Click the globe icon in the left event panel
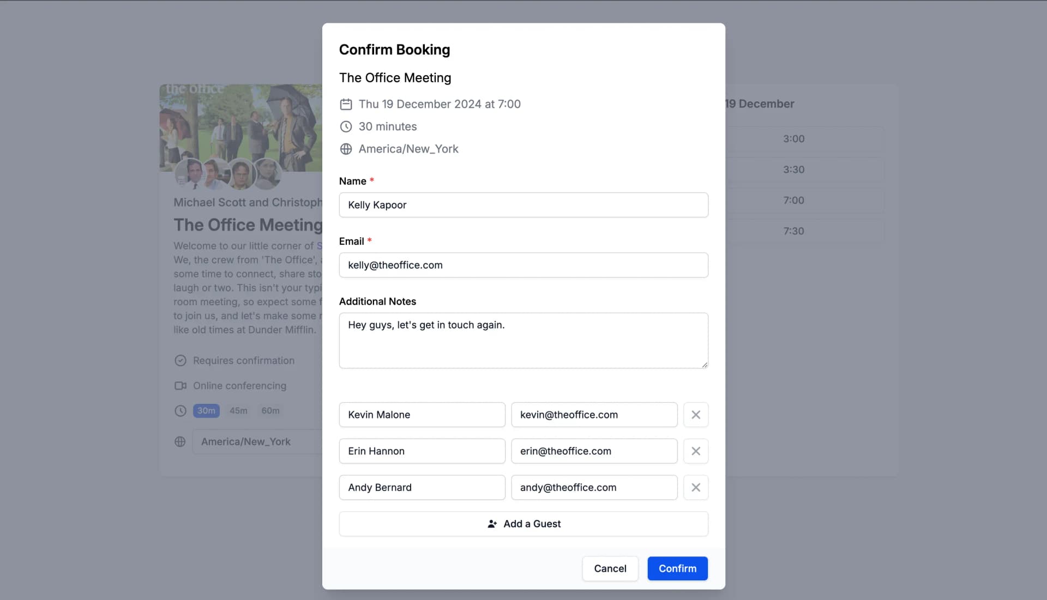The image size is (1047, 600). point(180,441)
